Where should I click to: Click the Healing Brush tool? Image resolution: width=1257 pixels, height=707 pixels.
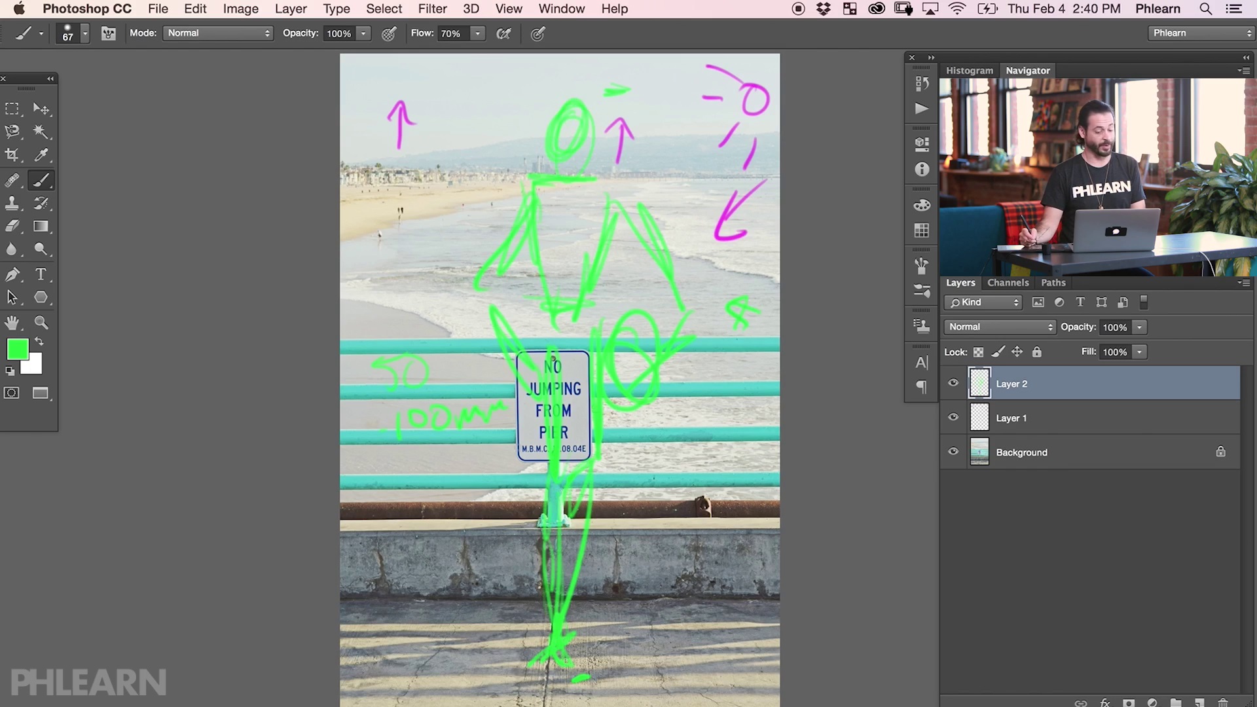12,179
